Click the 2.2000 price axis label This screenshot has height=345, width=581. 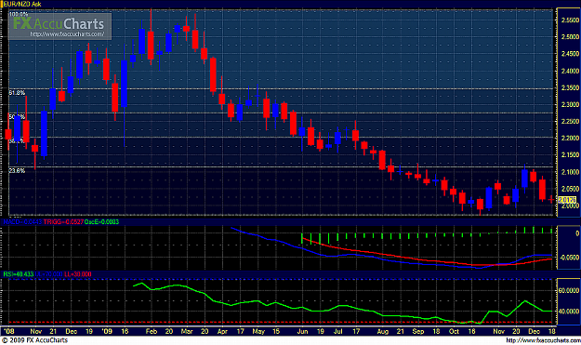pos(570,138)
